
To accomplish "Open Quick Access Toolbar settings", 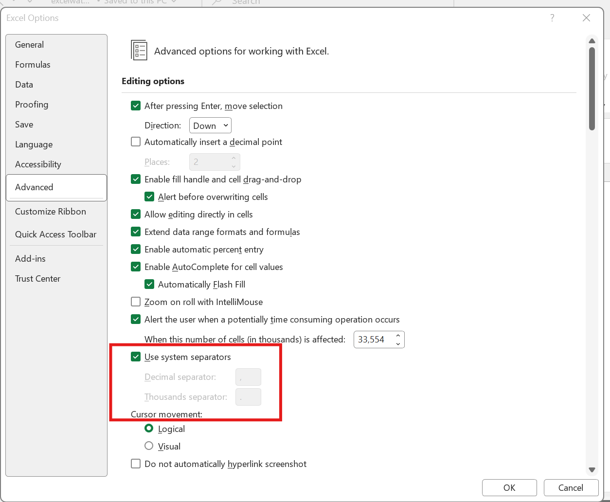I will click(56, 234).
